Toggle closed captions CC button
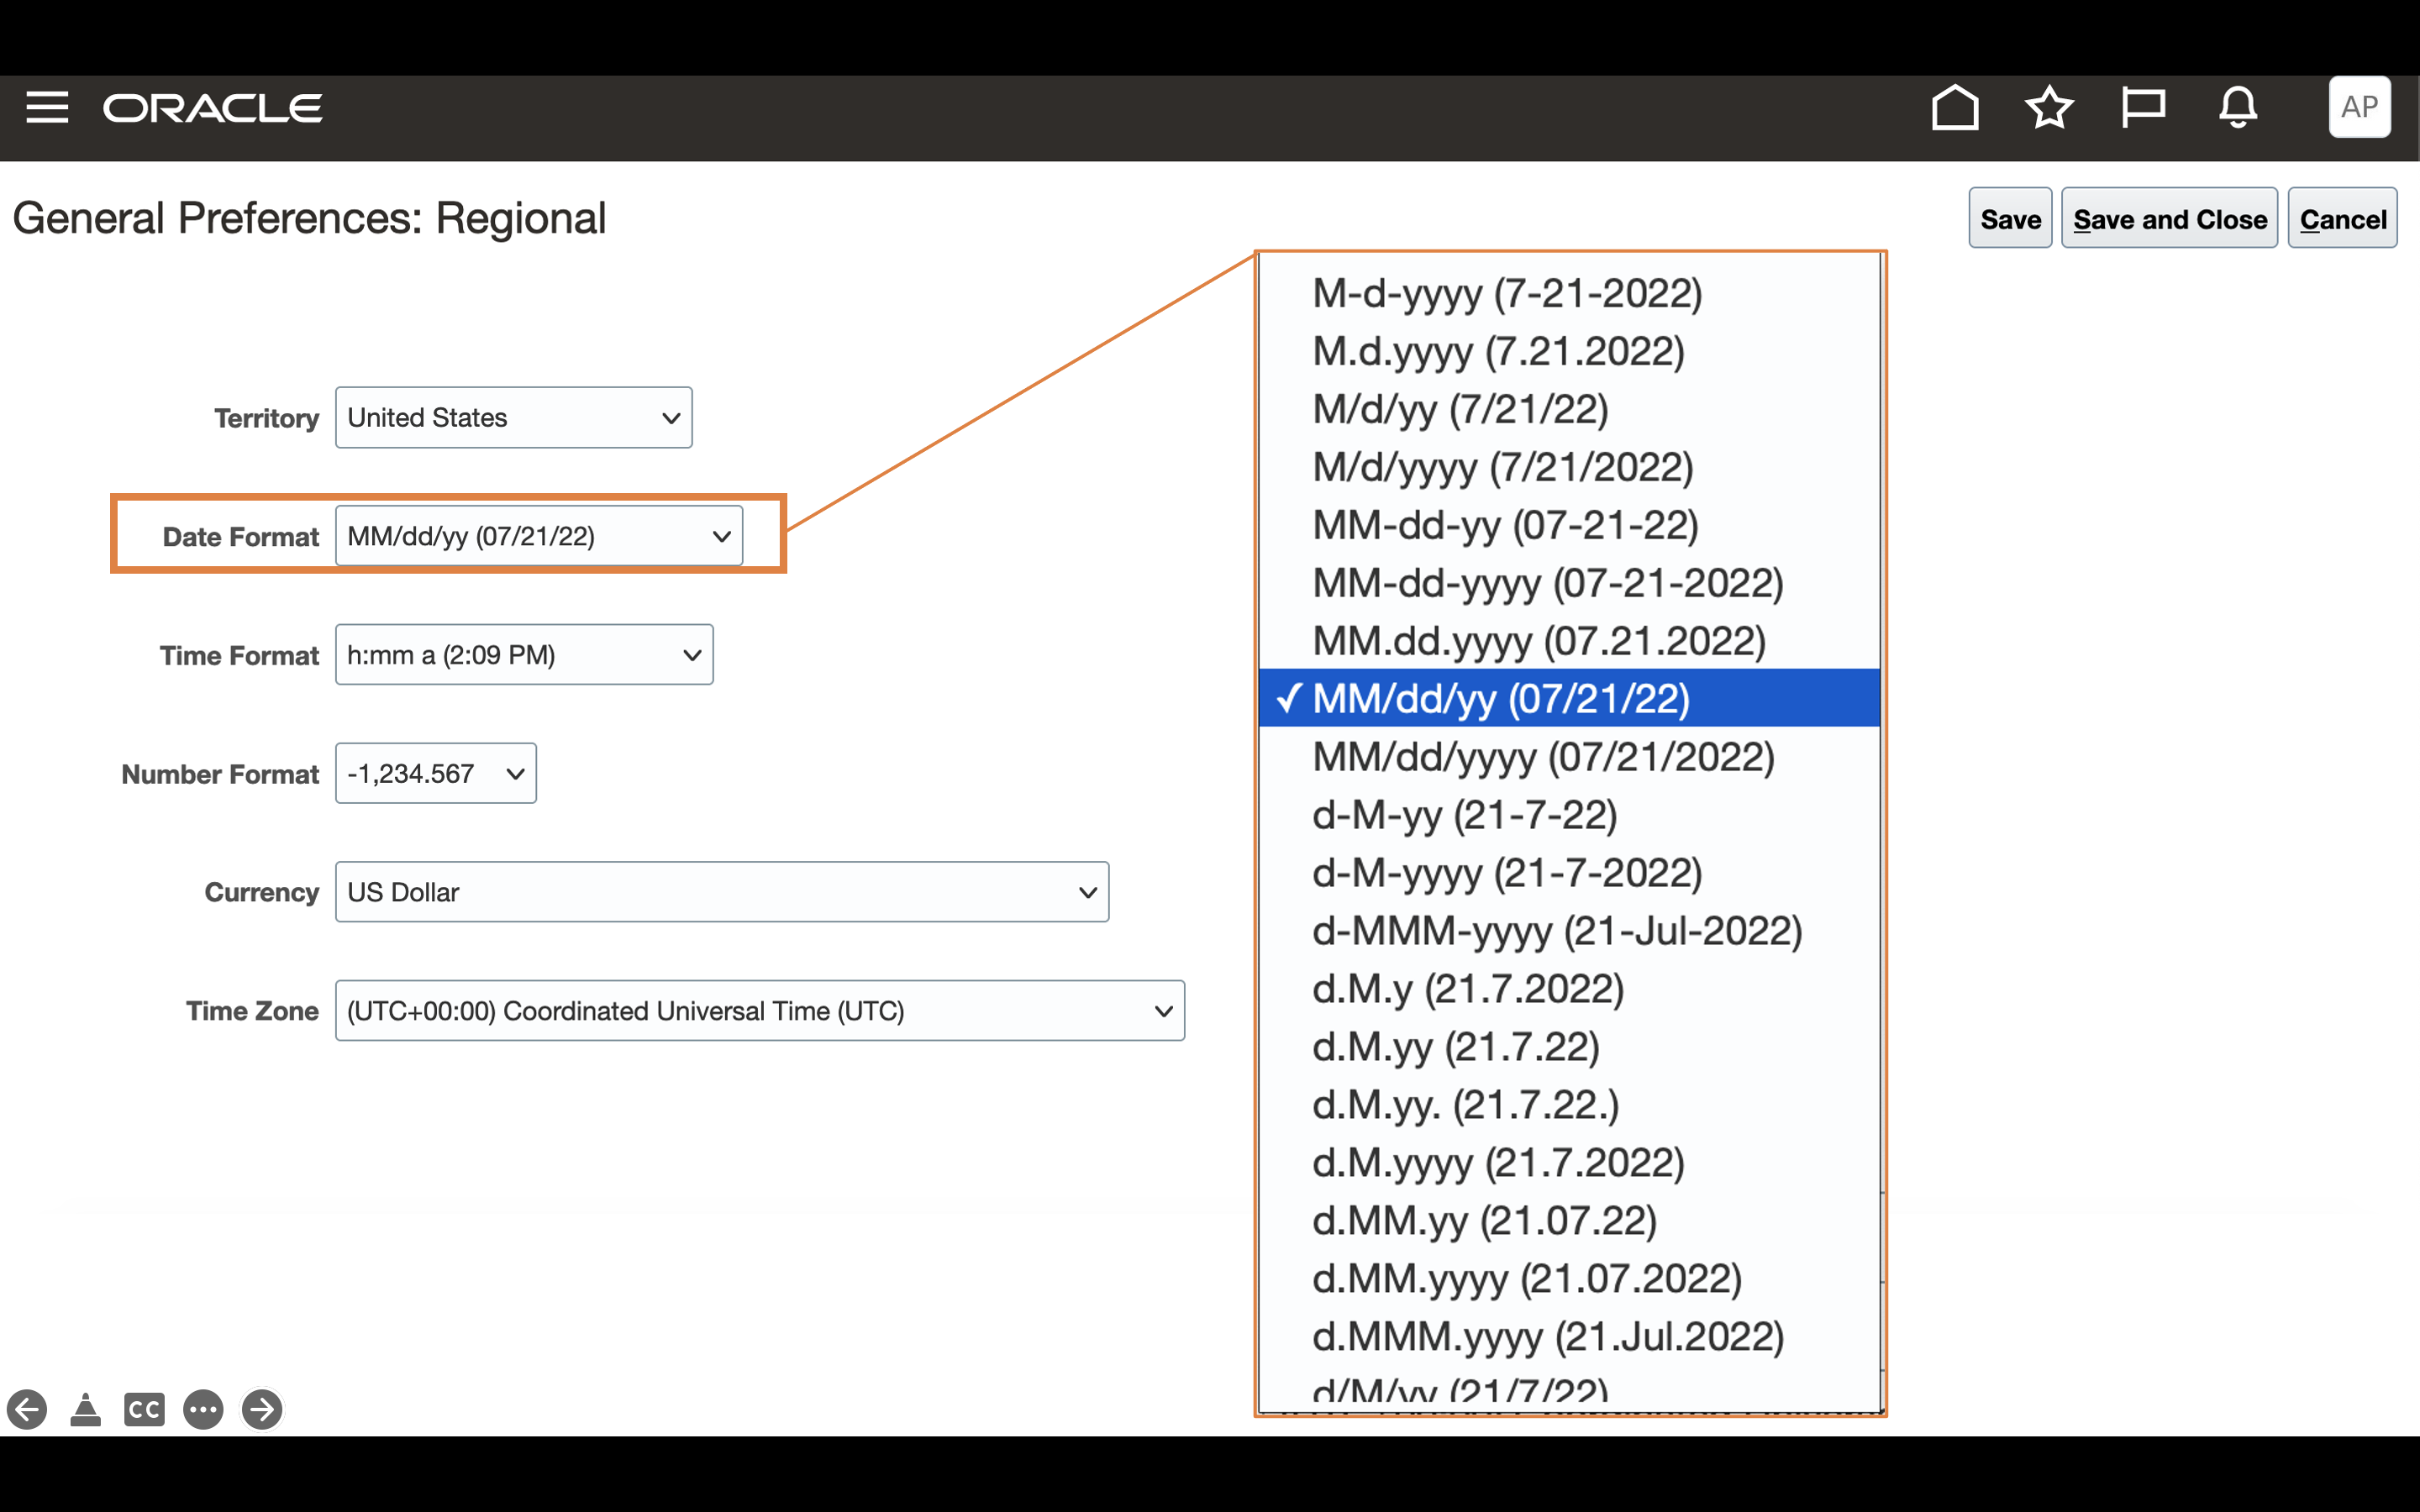The image size is (2420, 1512). pos(144,1409)
